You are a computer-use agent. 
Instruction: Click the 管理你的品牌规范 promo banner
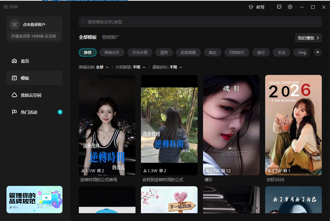point(34,200)
